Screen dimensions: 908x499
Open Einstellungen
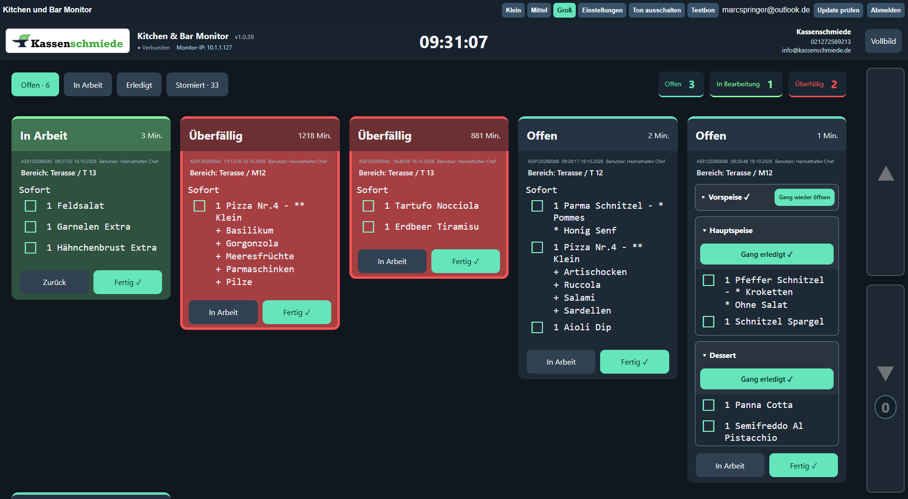point(602,10)
